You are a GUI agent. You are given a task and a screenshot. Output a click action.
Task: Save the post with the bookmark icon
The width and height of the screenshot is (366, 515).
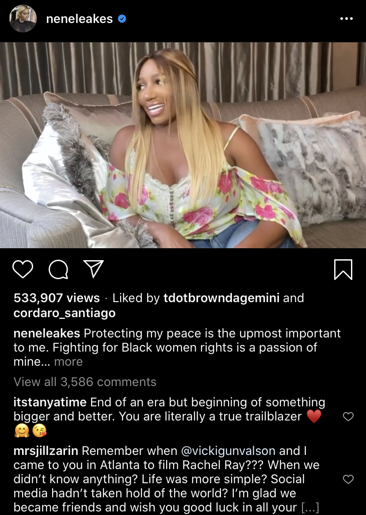point(343,269)
